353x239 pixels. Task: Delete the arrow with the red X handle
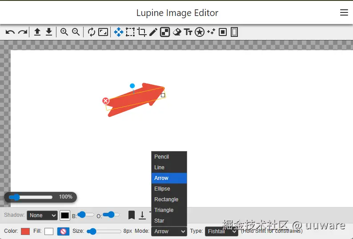pyautogui.click(x=105, y=101)
